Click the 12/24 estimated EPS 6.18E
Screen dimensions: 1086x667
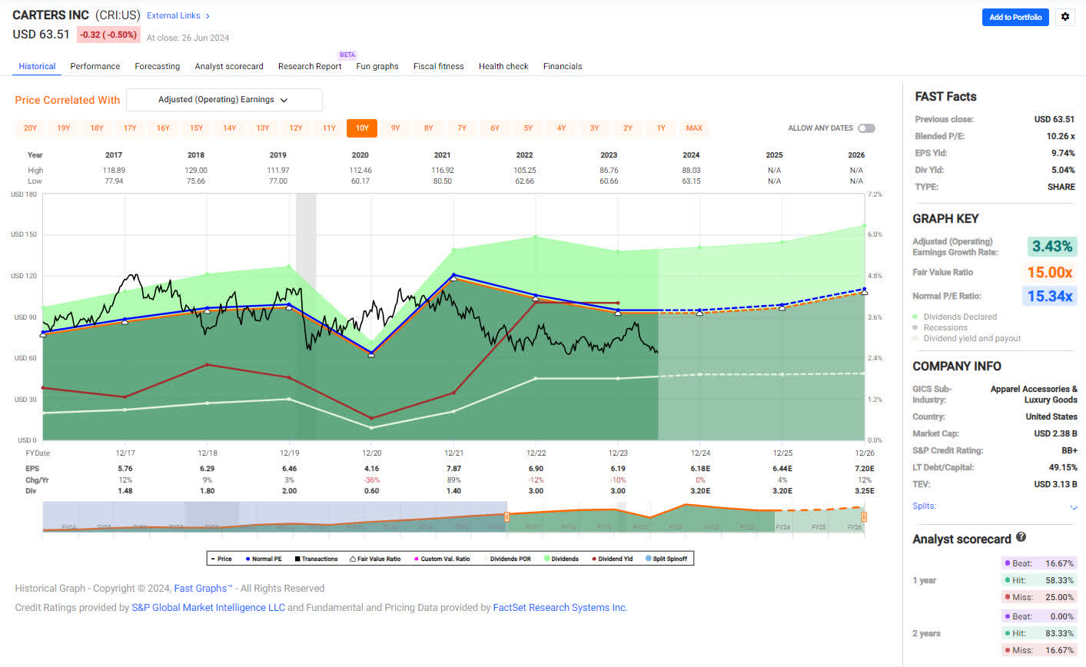click(700, 468)
